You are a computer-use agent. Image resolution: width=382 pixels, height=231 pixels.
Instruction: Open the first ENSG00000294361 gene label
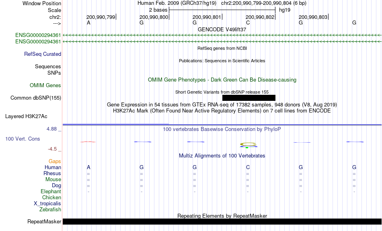pyautogui.click(x=38, y=35)
